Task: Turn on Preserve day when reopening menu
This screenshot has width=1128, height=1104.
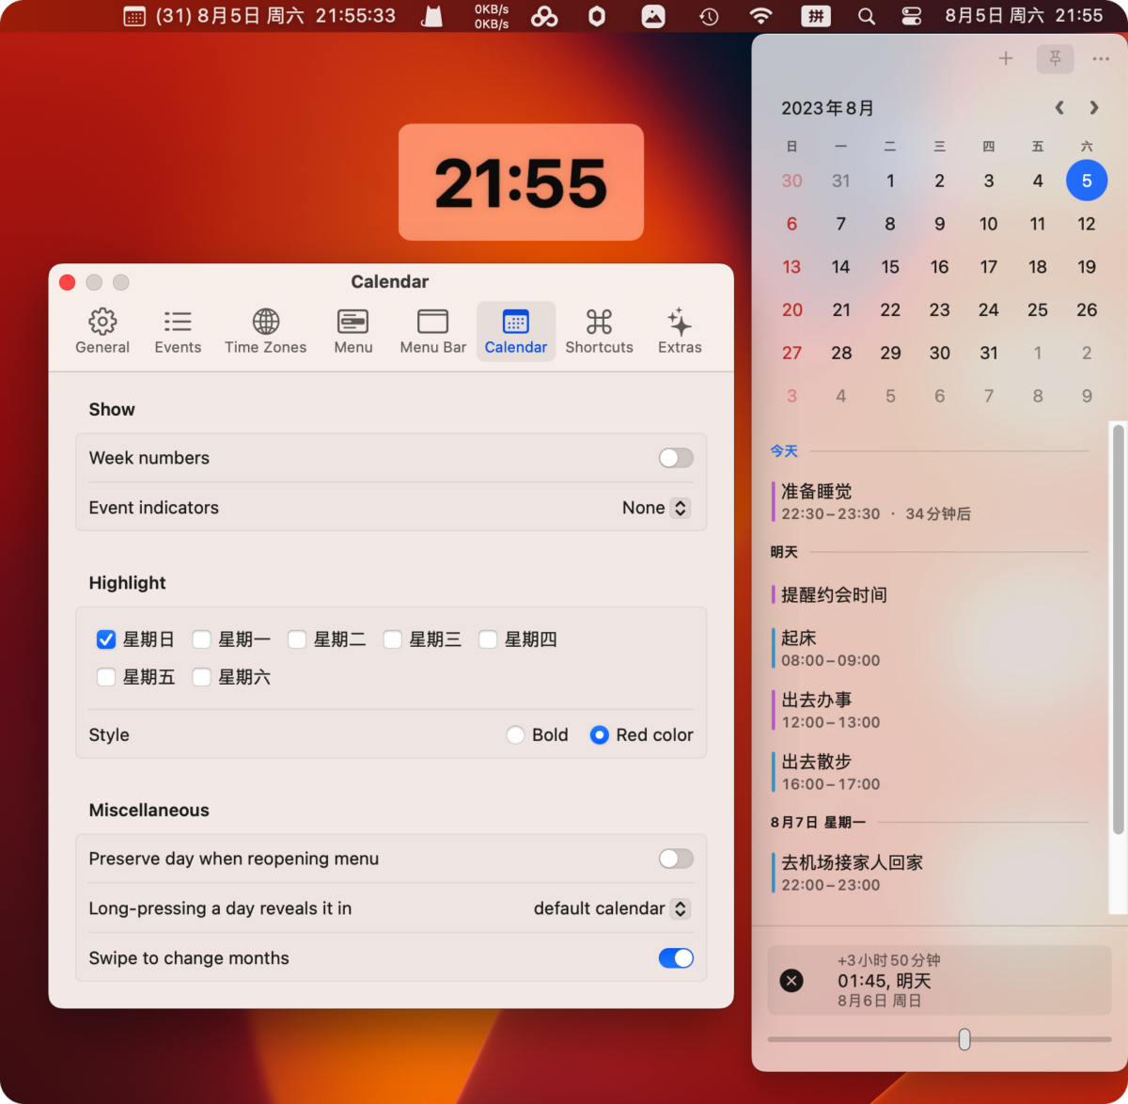Action: (676, 859)
